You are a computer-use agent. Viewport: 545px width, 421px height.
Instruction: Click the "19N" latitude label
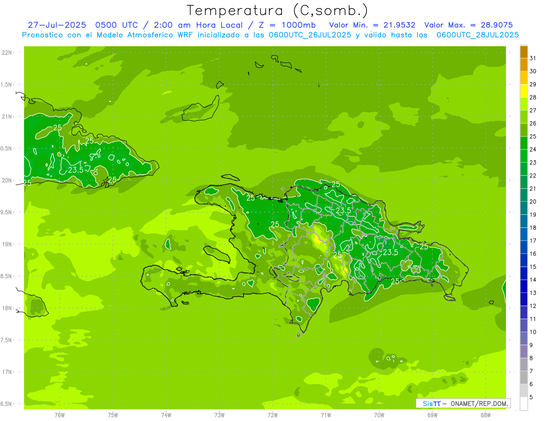[x=7, y=244]
